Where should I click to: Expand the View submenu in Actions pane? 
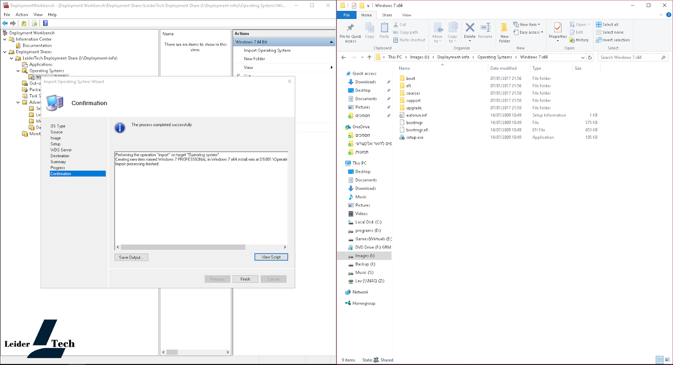331,67
